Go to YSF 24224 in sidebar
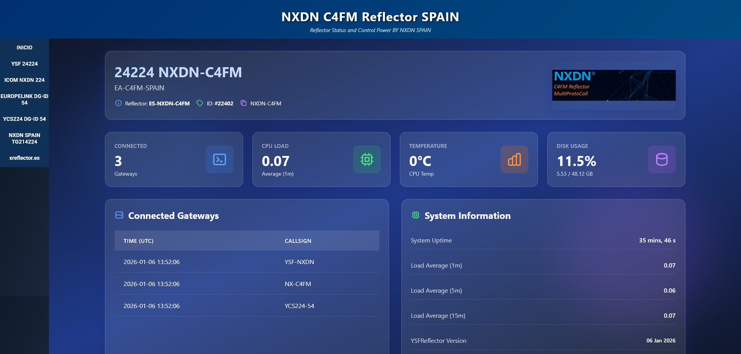This screenshot has width=741, height=354. pyautogui.click(x=24, y=64)
